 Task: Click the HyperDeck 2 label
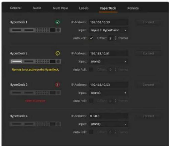18,53
